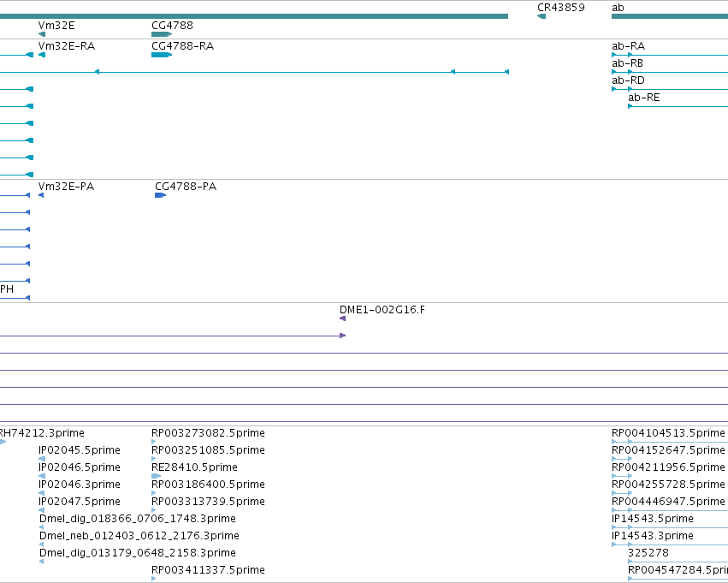
Task: Select Dmel_neb_012403_0612_2176.3prime feature
Action: pos(139,536)
